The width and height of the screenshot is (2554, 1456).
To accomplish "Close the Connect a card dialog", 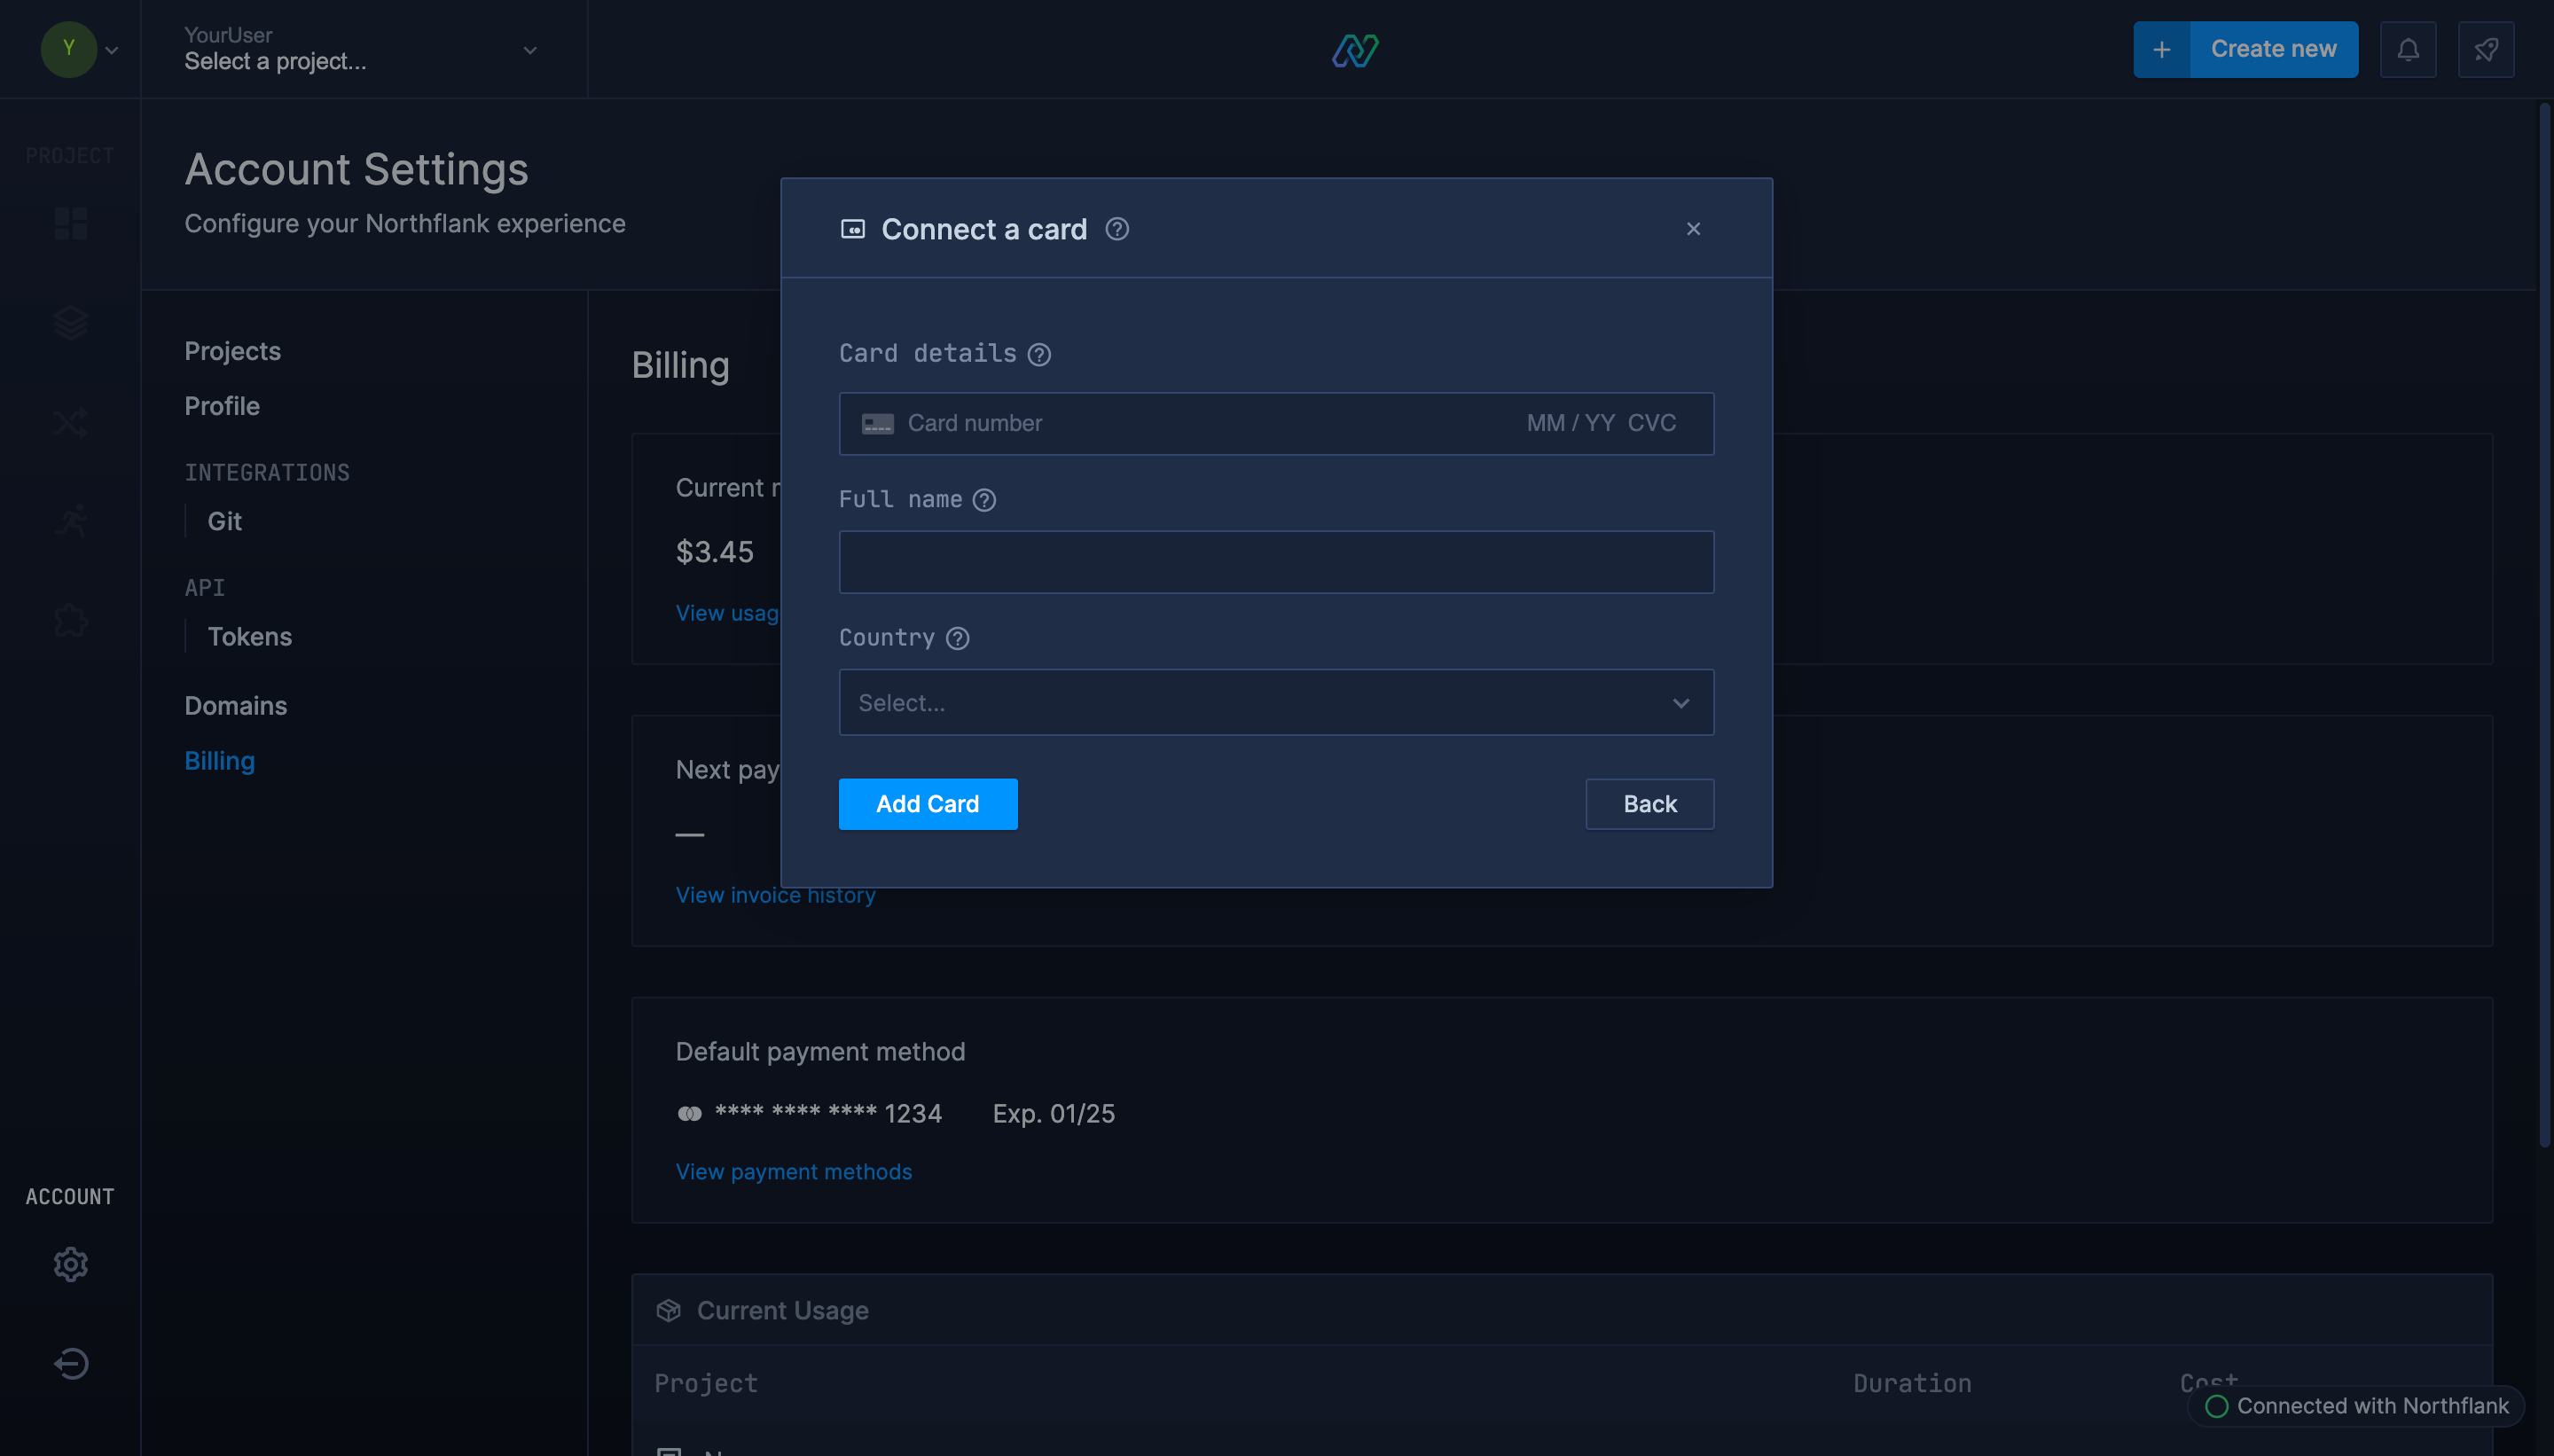I will point(1693,229).
